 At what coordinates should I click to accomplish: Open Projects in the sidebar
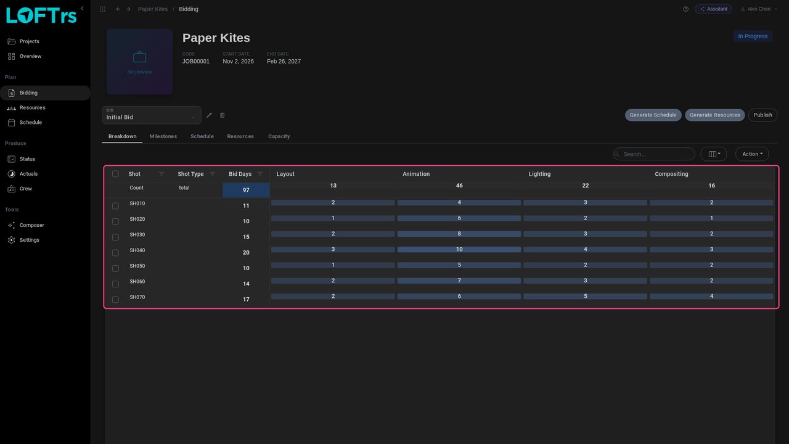tap(45, 41)
